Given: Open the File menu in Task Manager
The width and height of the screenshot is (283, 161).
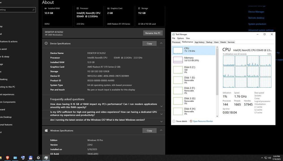Looking at the screenshot, I should [x=173, y=38].
